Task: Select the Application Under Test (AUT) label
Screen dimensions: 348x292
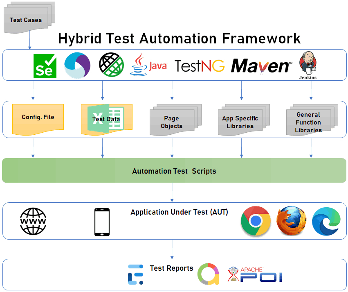Action: (180, 212)
